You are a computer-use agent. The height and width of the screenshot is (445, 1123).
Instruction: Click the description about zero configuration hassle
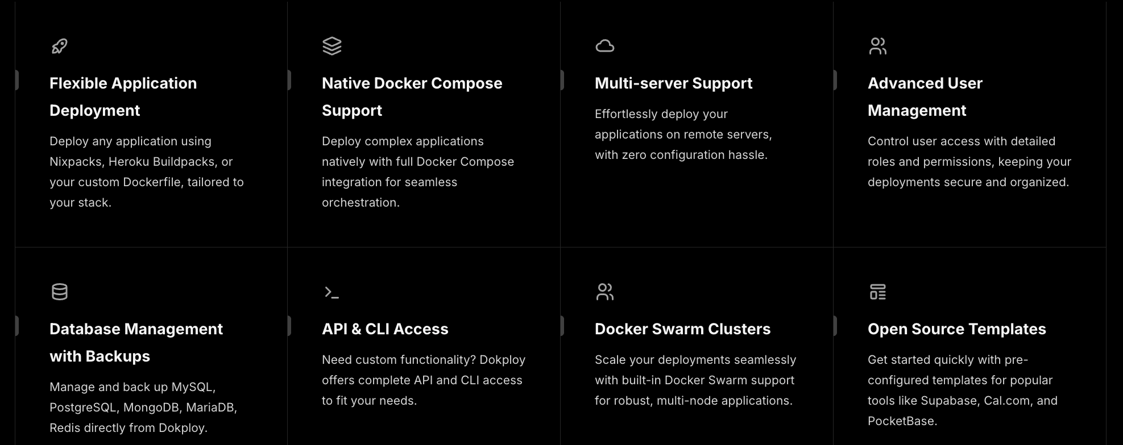click(683, 135)
